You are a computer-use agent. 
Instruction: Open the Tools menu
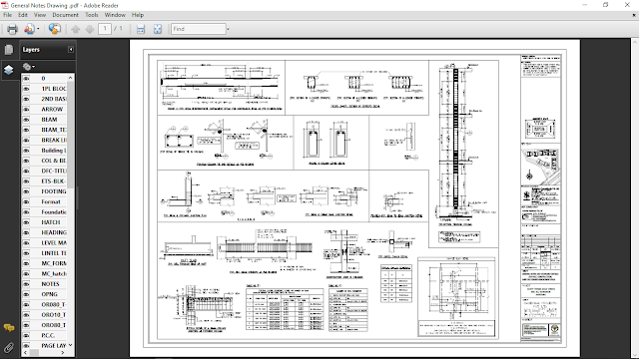pos(92,15)
